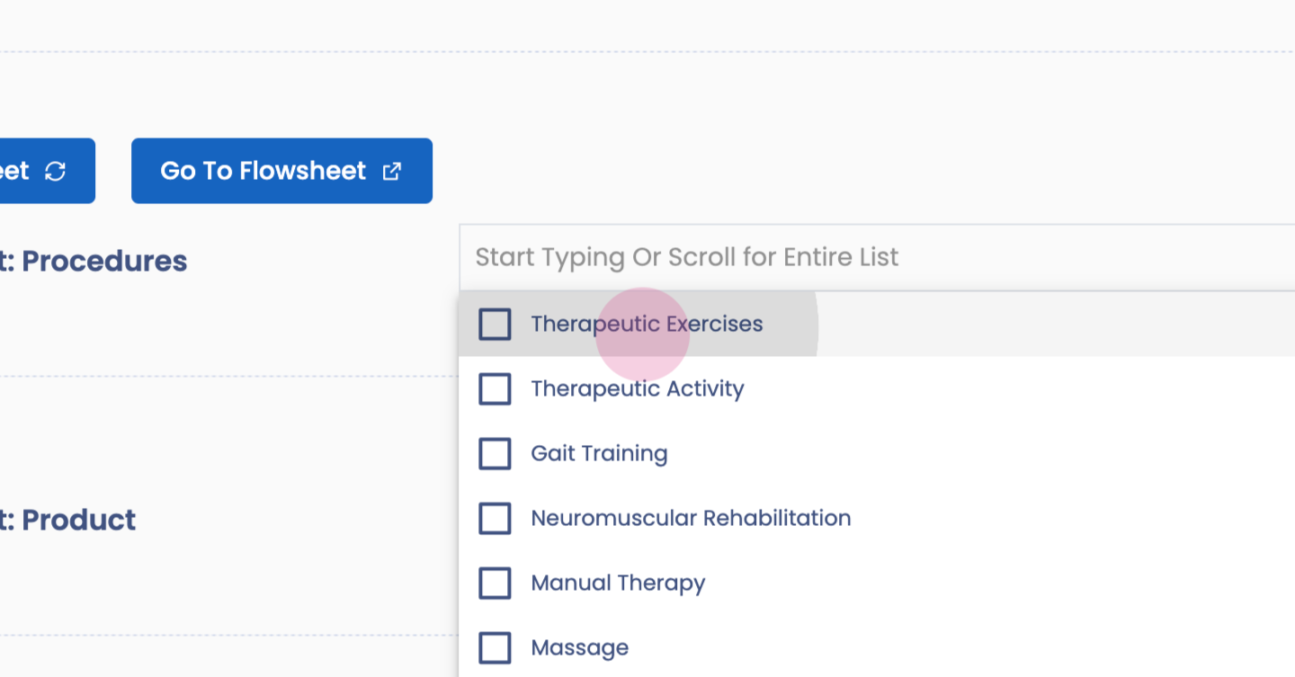Focus the 'Start Typing Or Scroll' search field
This screenshot has width=1295, height=677.
687,257
